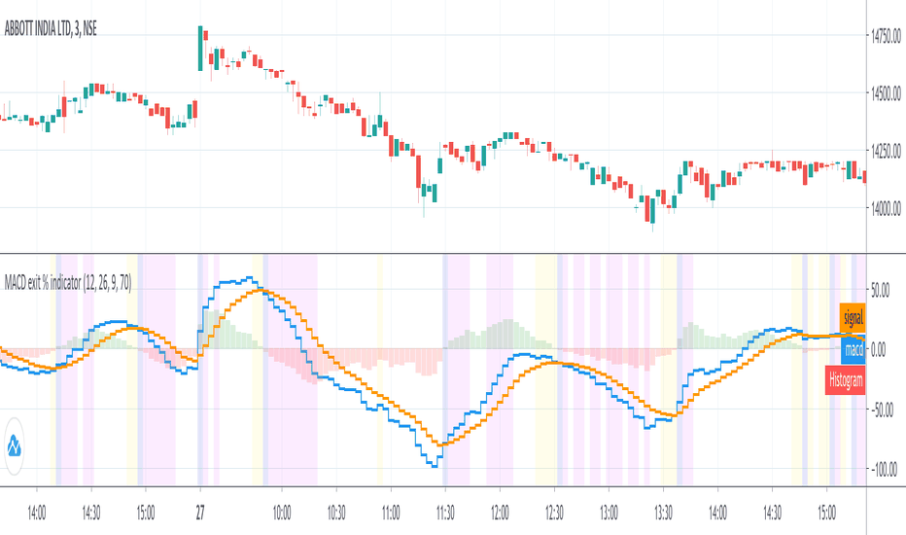Select the 13:30 time axis marker
The height and width of the screenshot is (535, 906).
point(663,510)
